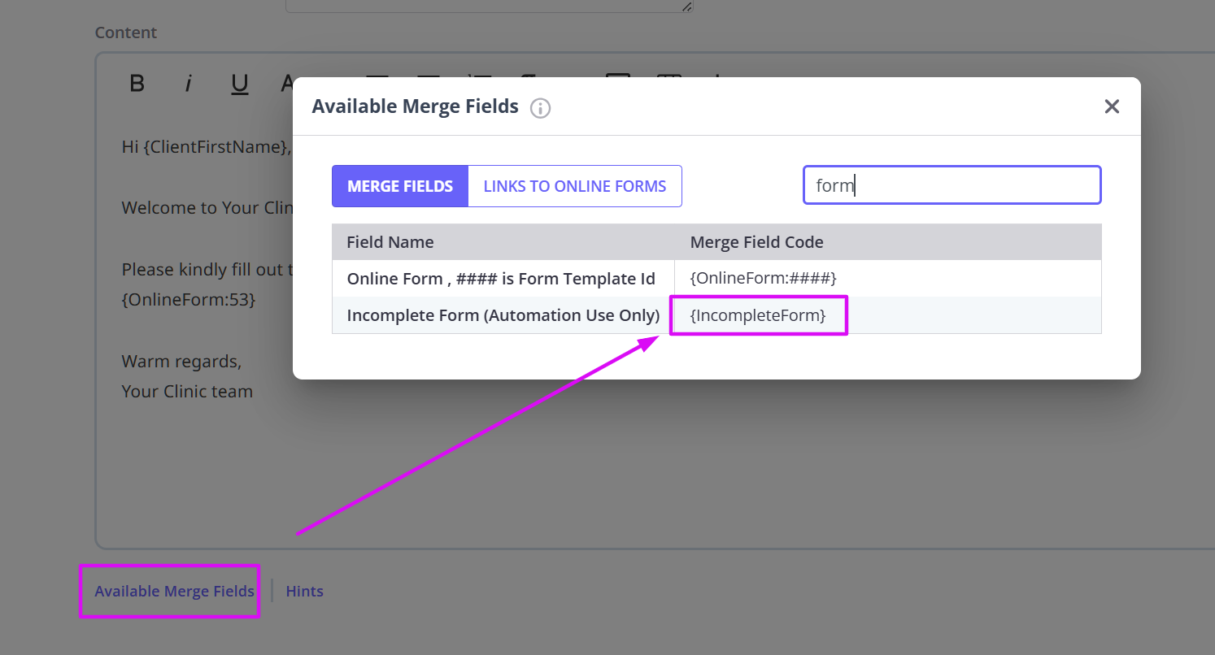Screen dimensions: 1215x655
Task: Switch to the MERGE FIELDS tab
Action: (x=399, y=185)
